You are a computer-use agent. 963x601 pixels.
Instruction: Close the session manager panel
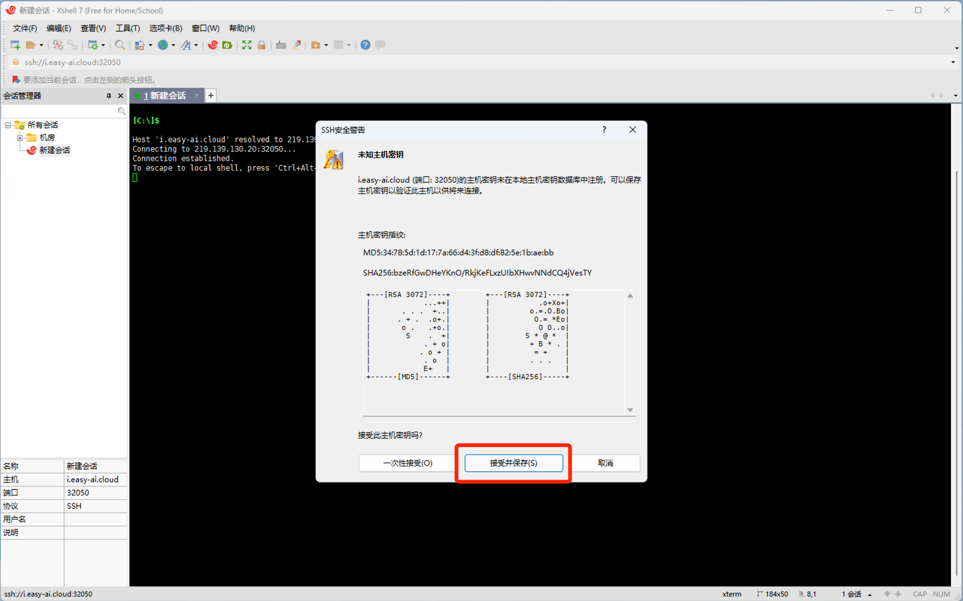[121, 96]
